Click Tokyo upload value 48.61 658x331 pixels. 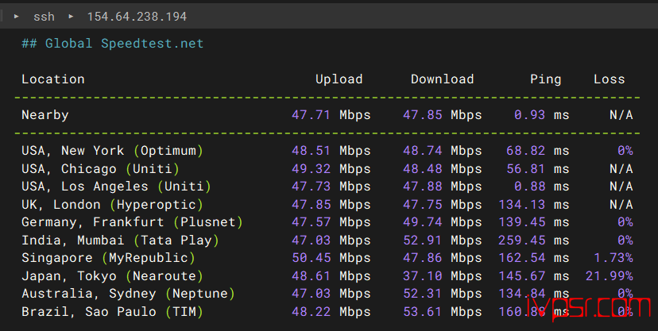point(311,276)
